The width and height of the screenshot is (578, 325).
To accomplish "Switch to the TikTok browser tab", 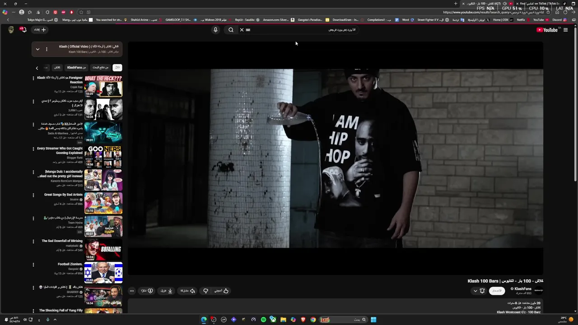I will tap(540, 4).
